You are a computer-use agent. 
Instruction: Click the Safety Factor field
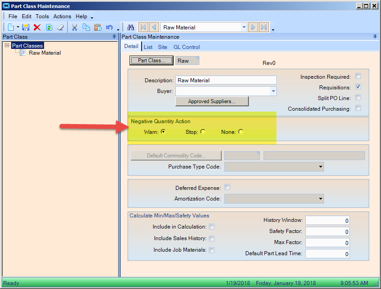point(327,232)
